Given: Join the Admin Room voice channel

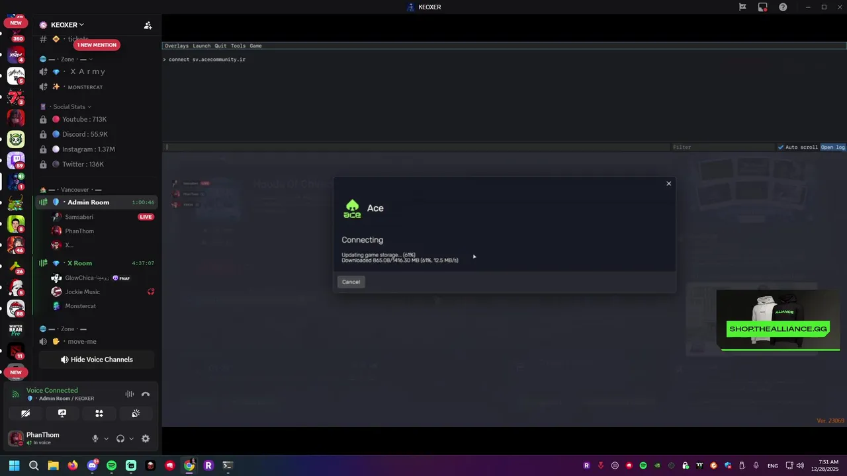Looking at the screenshot, I should [96, 202].
